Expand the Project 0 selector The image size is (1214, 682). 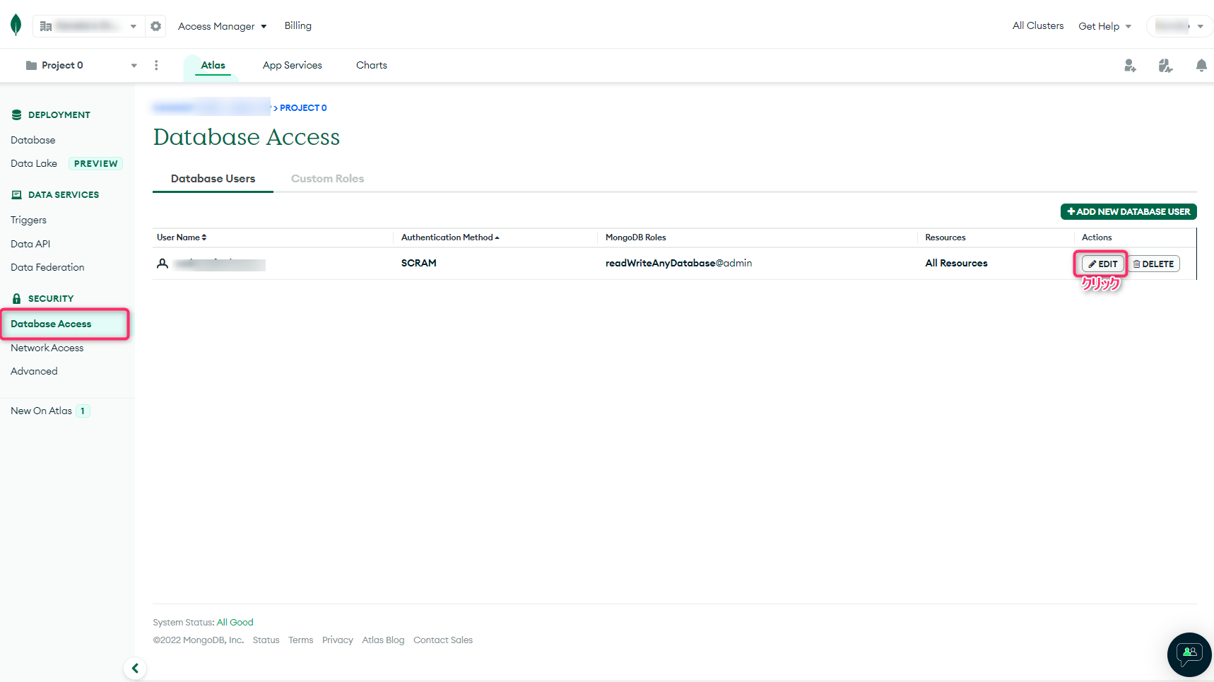(x=134, y=64)
